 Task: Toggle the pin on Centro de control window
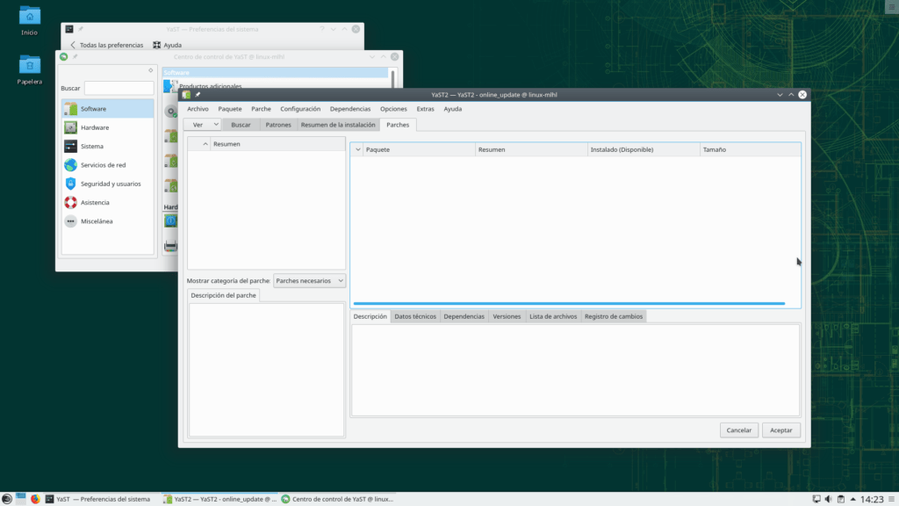coord(76,57)
